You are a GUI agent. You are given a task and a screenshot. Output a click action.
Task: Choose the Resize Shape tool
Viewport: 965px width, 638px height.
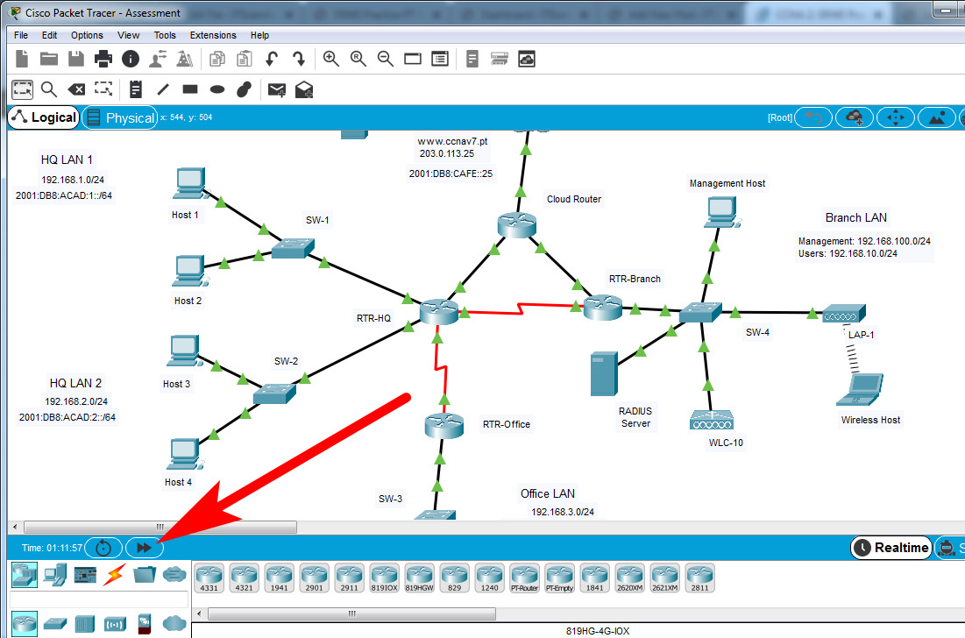point(103,89)
